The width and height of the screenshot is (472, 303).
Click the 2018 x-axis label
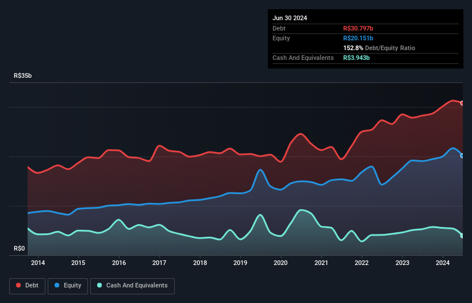pos(200,263)
